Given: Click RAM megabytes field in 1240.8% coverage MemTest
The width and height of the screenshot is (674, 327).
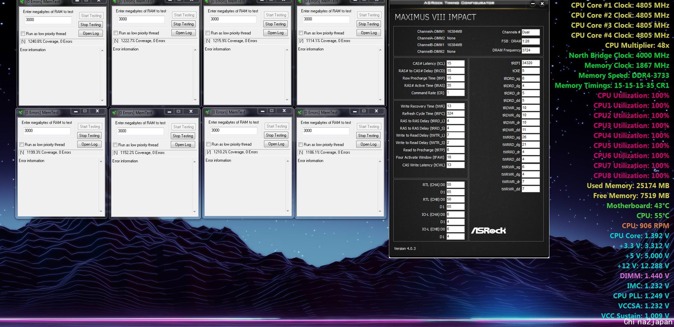Looking at the screenshot, I should (x=47, y=20).
